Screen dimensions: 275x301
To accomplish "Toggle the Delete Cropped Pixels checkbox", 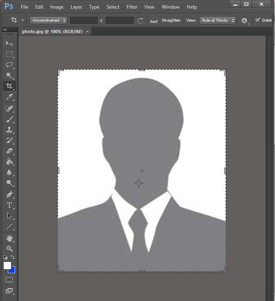I will [257, 20].
